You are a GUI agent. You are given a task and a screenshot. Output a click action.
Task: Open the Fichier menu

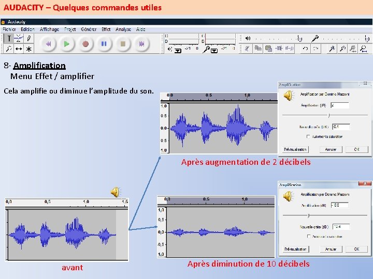(x=9, y=29)
